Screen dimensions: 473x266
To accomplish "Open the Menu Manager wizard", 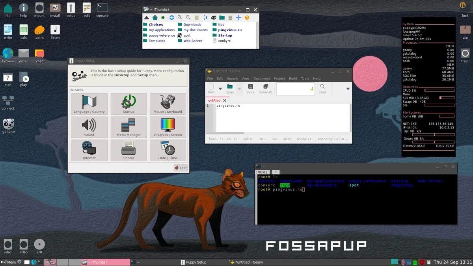I will tap(128, 127).
